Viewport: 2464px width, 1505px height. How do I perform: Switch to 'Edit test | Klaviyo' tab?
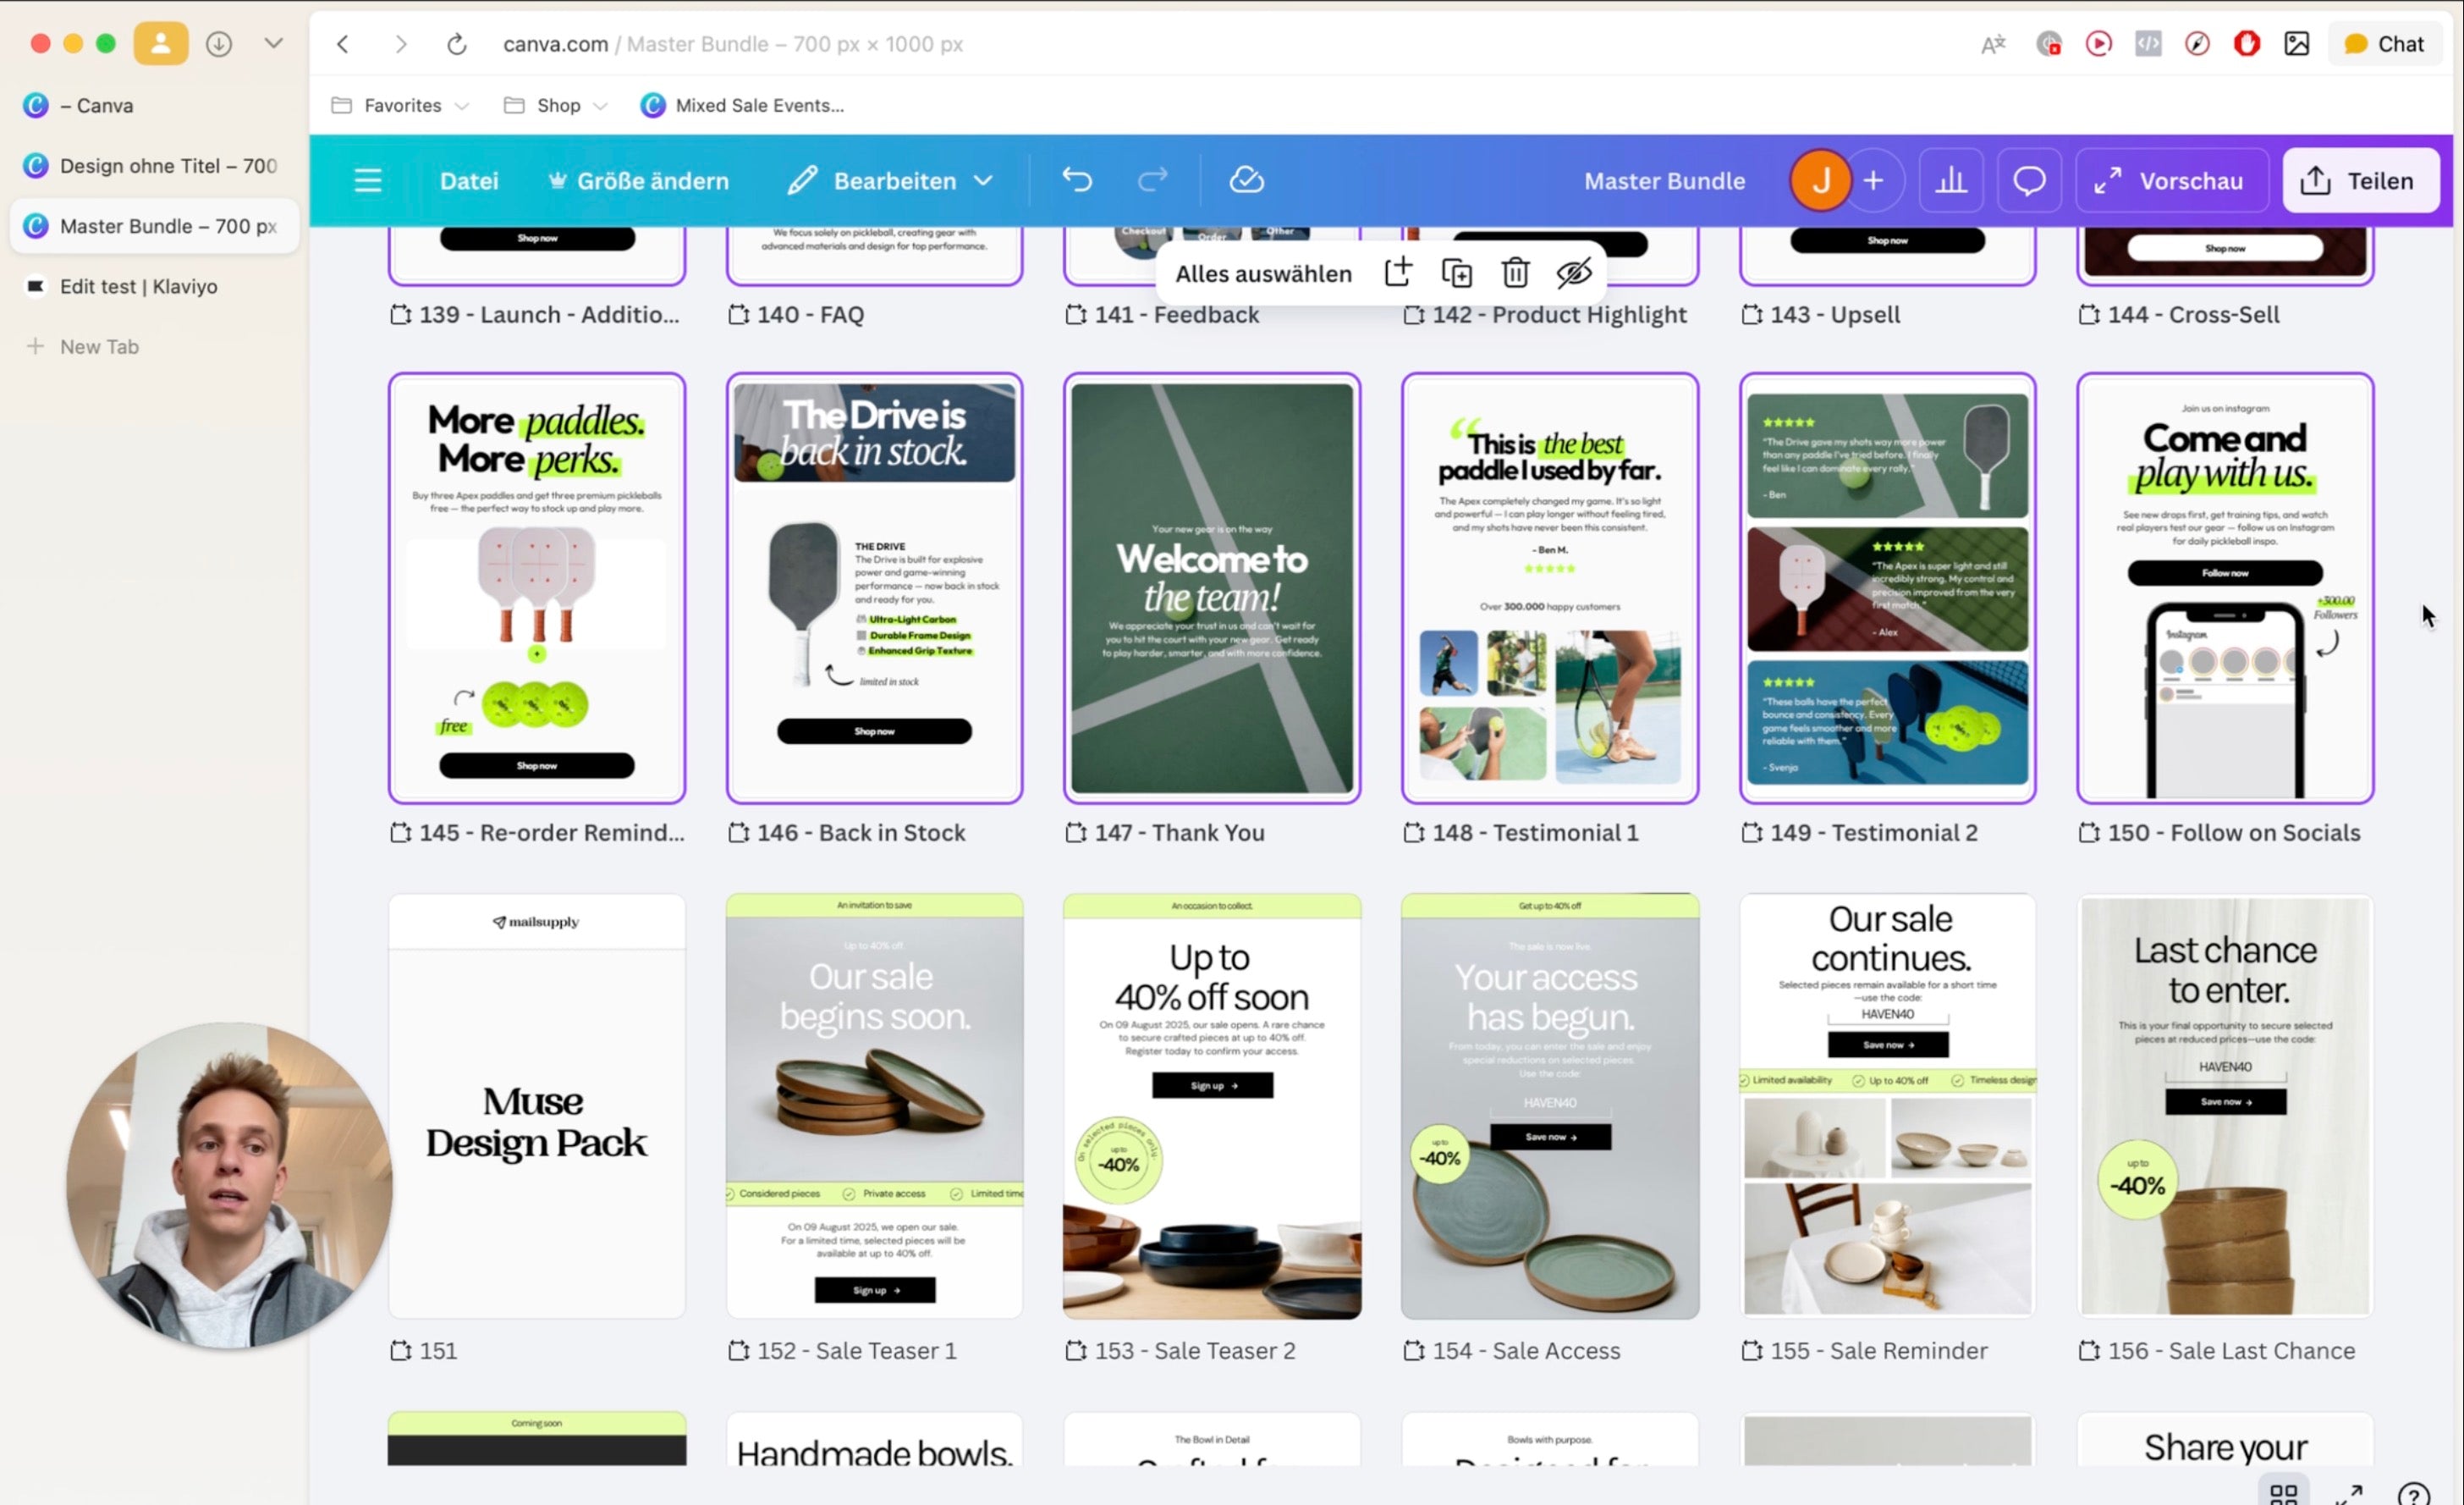coord(155,286)
